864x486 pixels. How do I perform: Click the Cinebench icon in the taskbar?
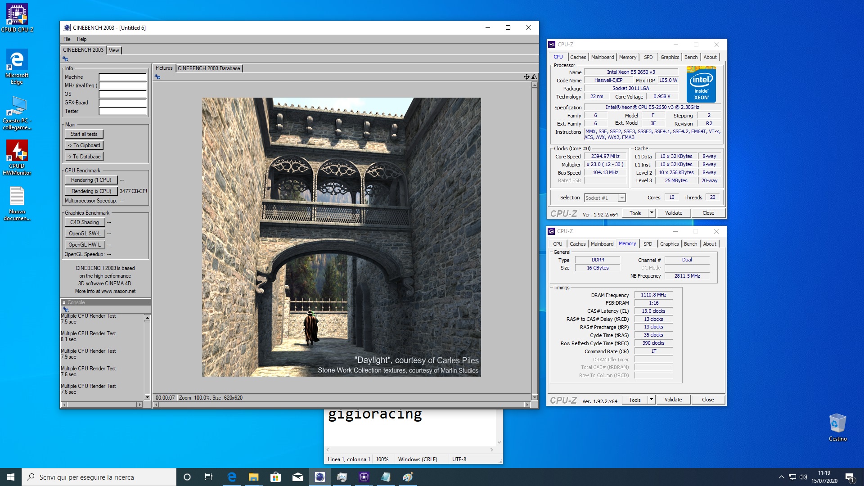[x=320, y=477]
